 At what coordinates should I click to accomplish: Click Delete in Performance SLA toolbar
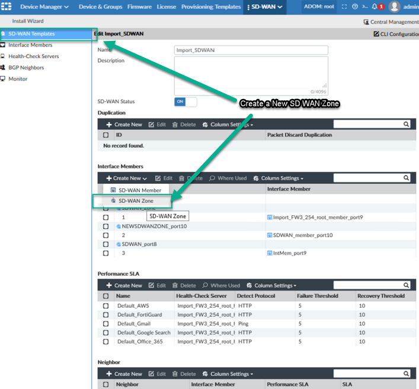[x=184, y=286]
